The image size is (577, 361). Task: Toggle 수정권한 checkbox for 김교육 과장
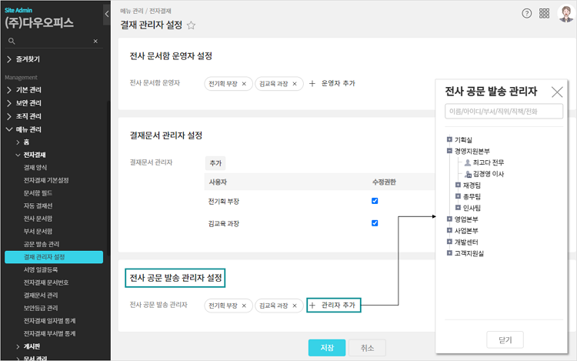375,223
